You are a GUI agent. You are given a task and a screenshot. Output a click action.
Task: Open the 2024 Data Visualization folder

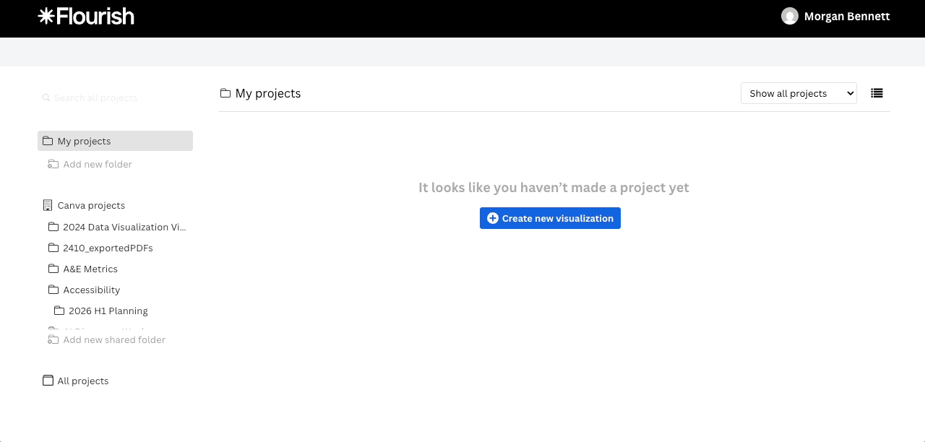pos(117,227)
